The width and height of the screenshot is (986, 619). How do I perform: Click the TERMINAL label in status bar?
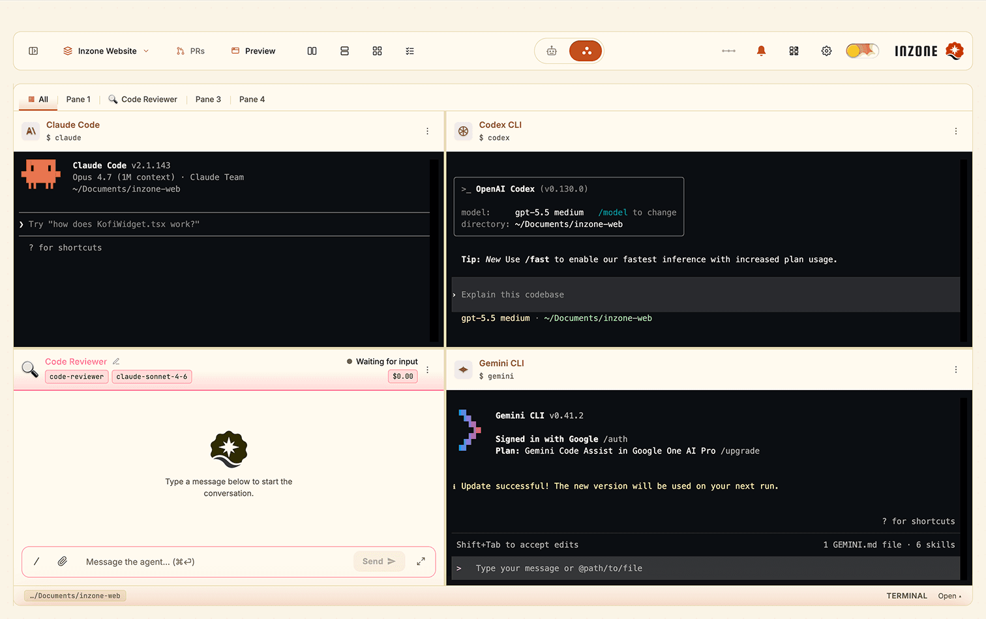906,596
